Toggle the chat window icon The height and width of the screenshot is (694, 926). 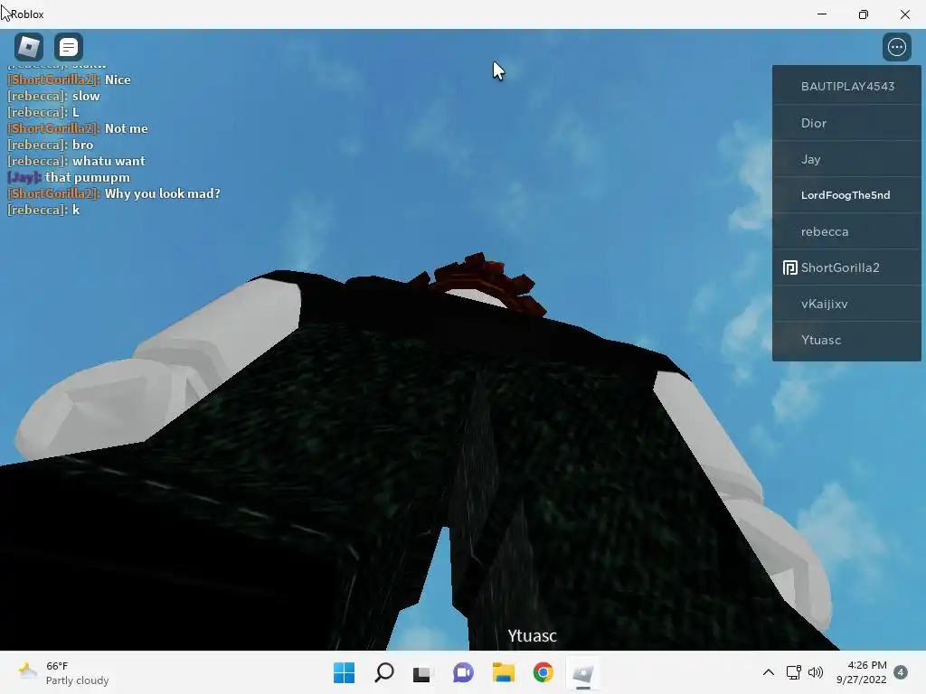(x=69, y=47)
